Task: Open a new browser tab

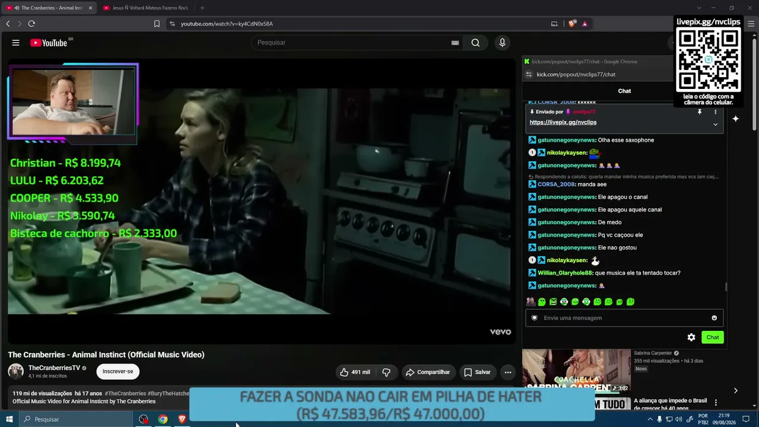Action: [x=202, y=8]
